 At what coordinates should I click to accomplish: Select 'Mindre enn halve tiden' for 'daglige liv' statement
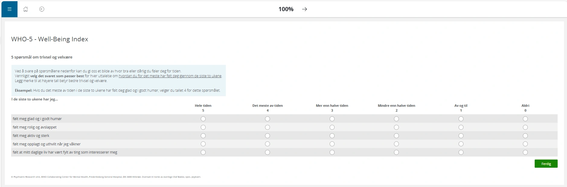click(396, 152)
